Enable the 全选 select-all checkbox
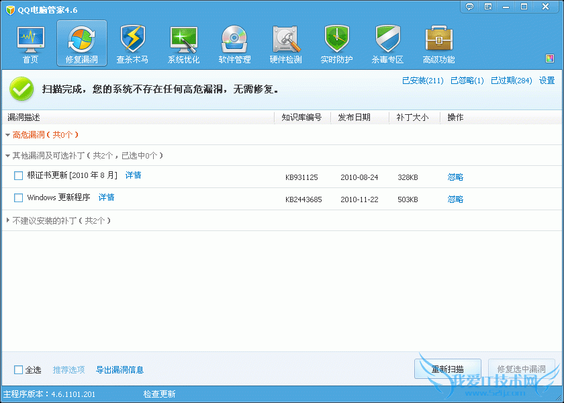Screen dimensions: 564x403 pyautogui.click(x=19, y=370)
